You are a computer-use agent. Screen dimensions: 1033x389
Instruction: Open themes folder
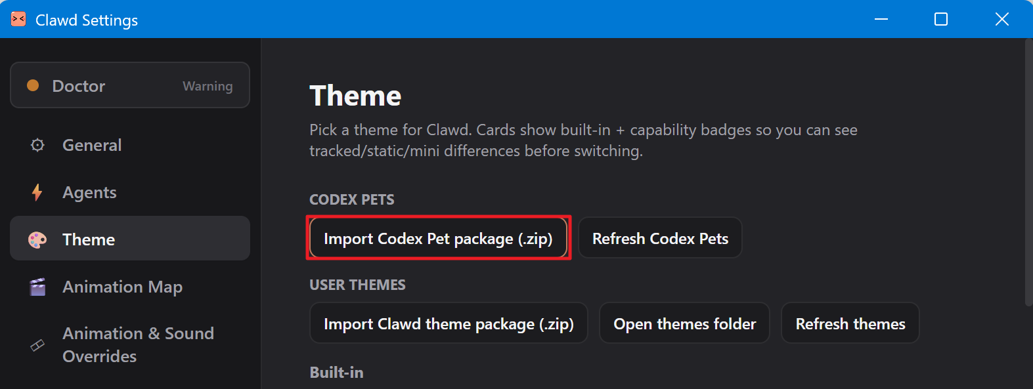(684, 323)
